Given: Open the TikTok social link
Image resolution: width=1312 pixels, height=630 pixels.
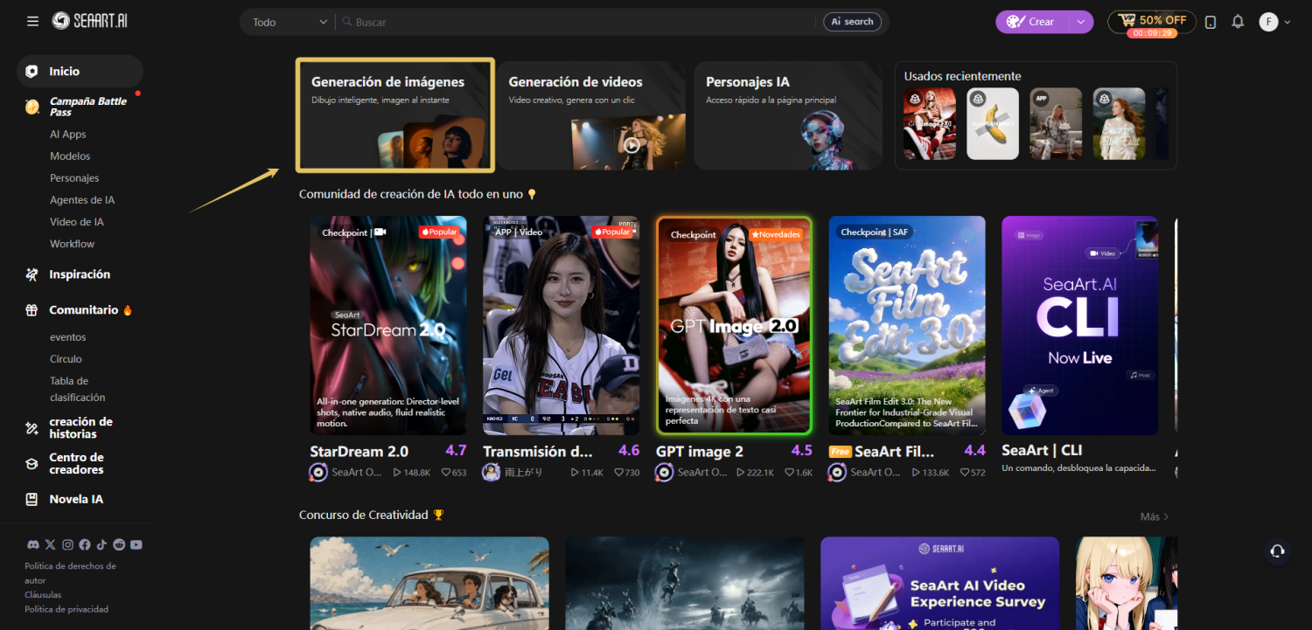Looking at the screenshot, I should click(101, 544).
